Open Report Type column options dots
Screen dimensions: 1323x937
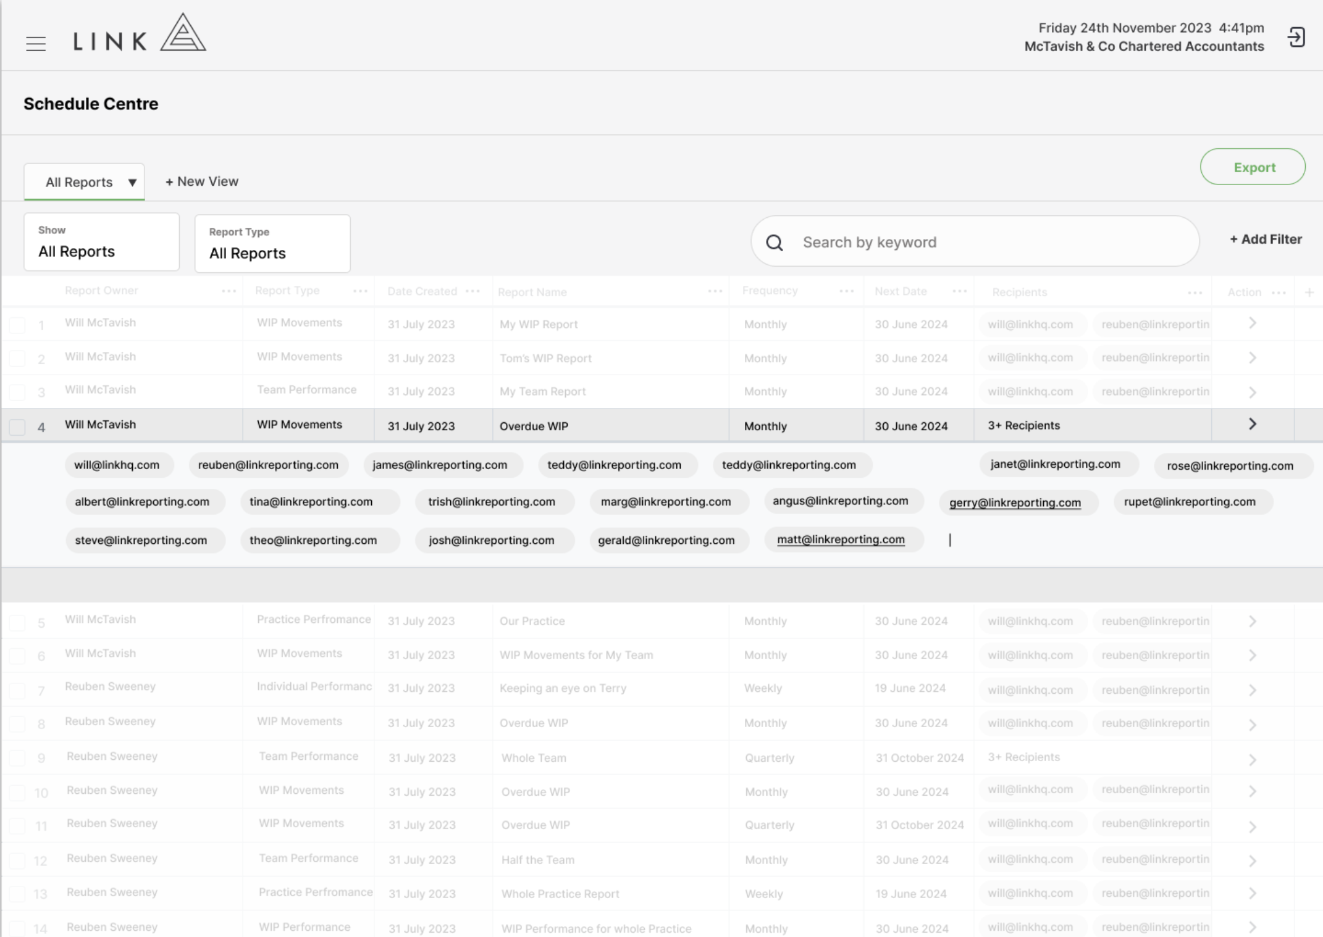[360, 291]
